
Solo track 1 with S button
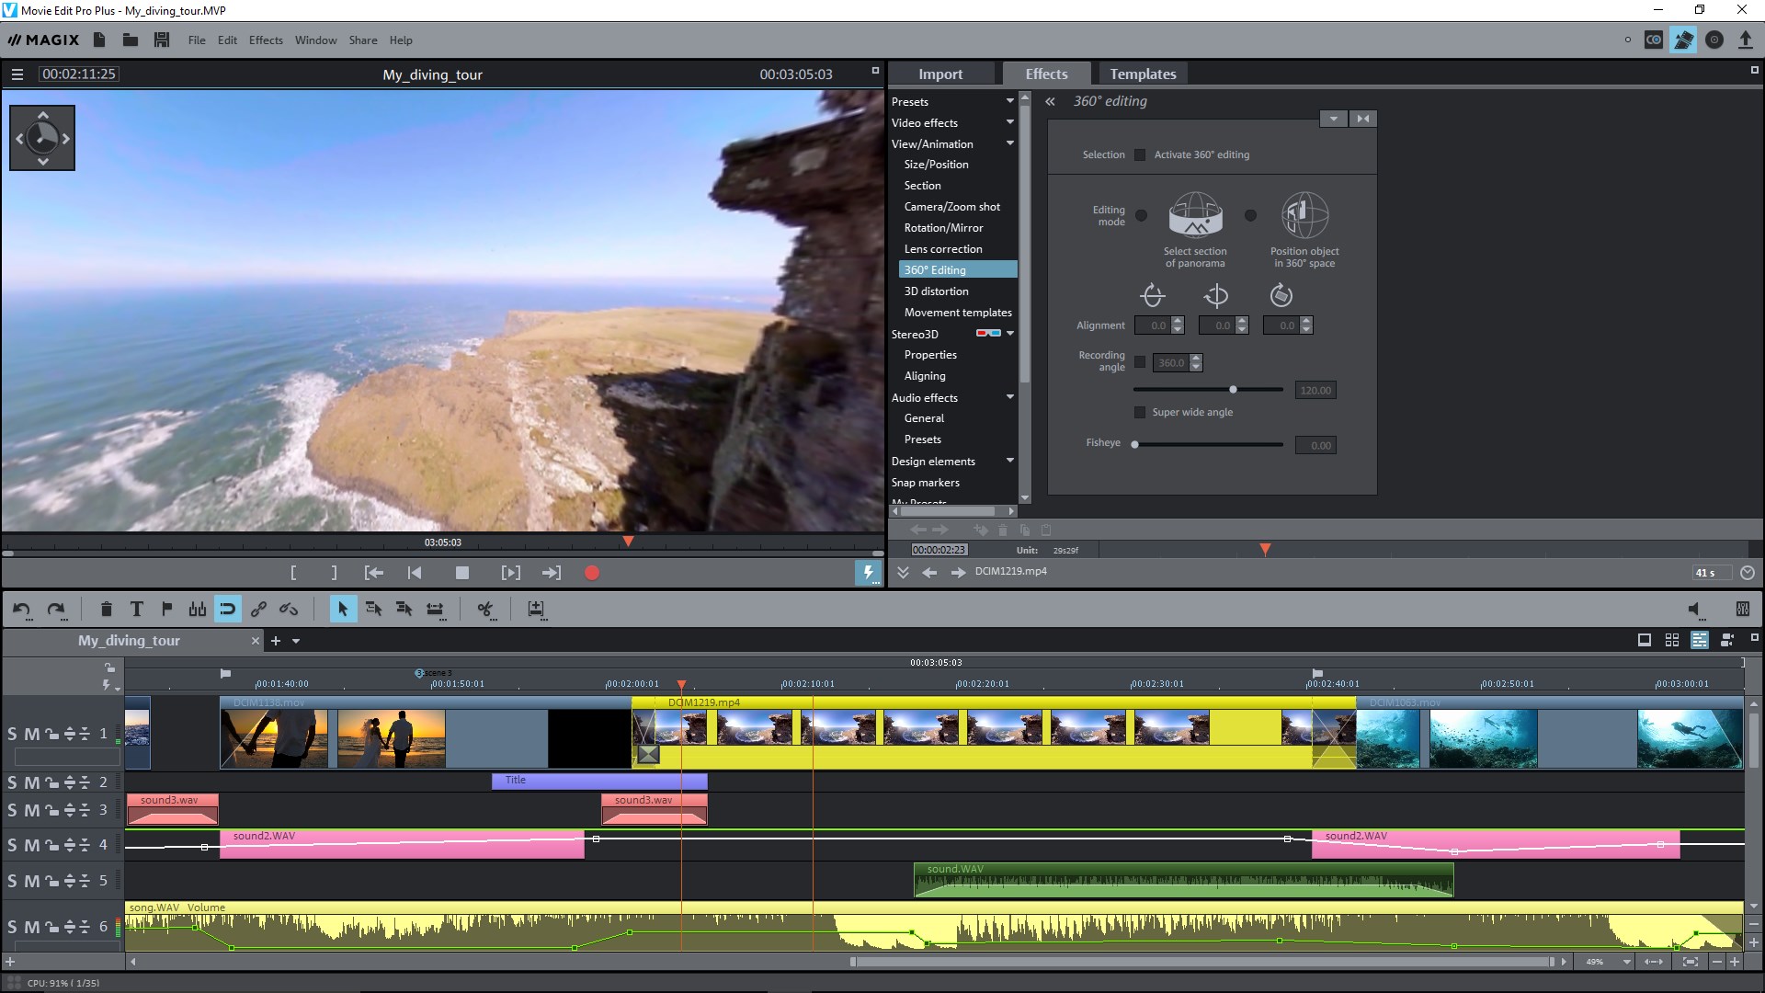[x=12, y=734]
